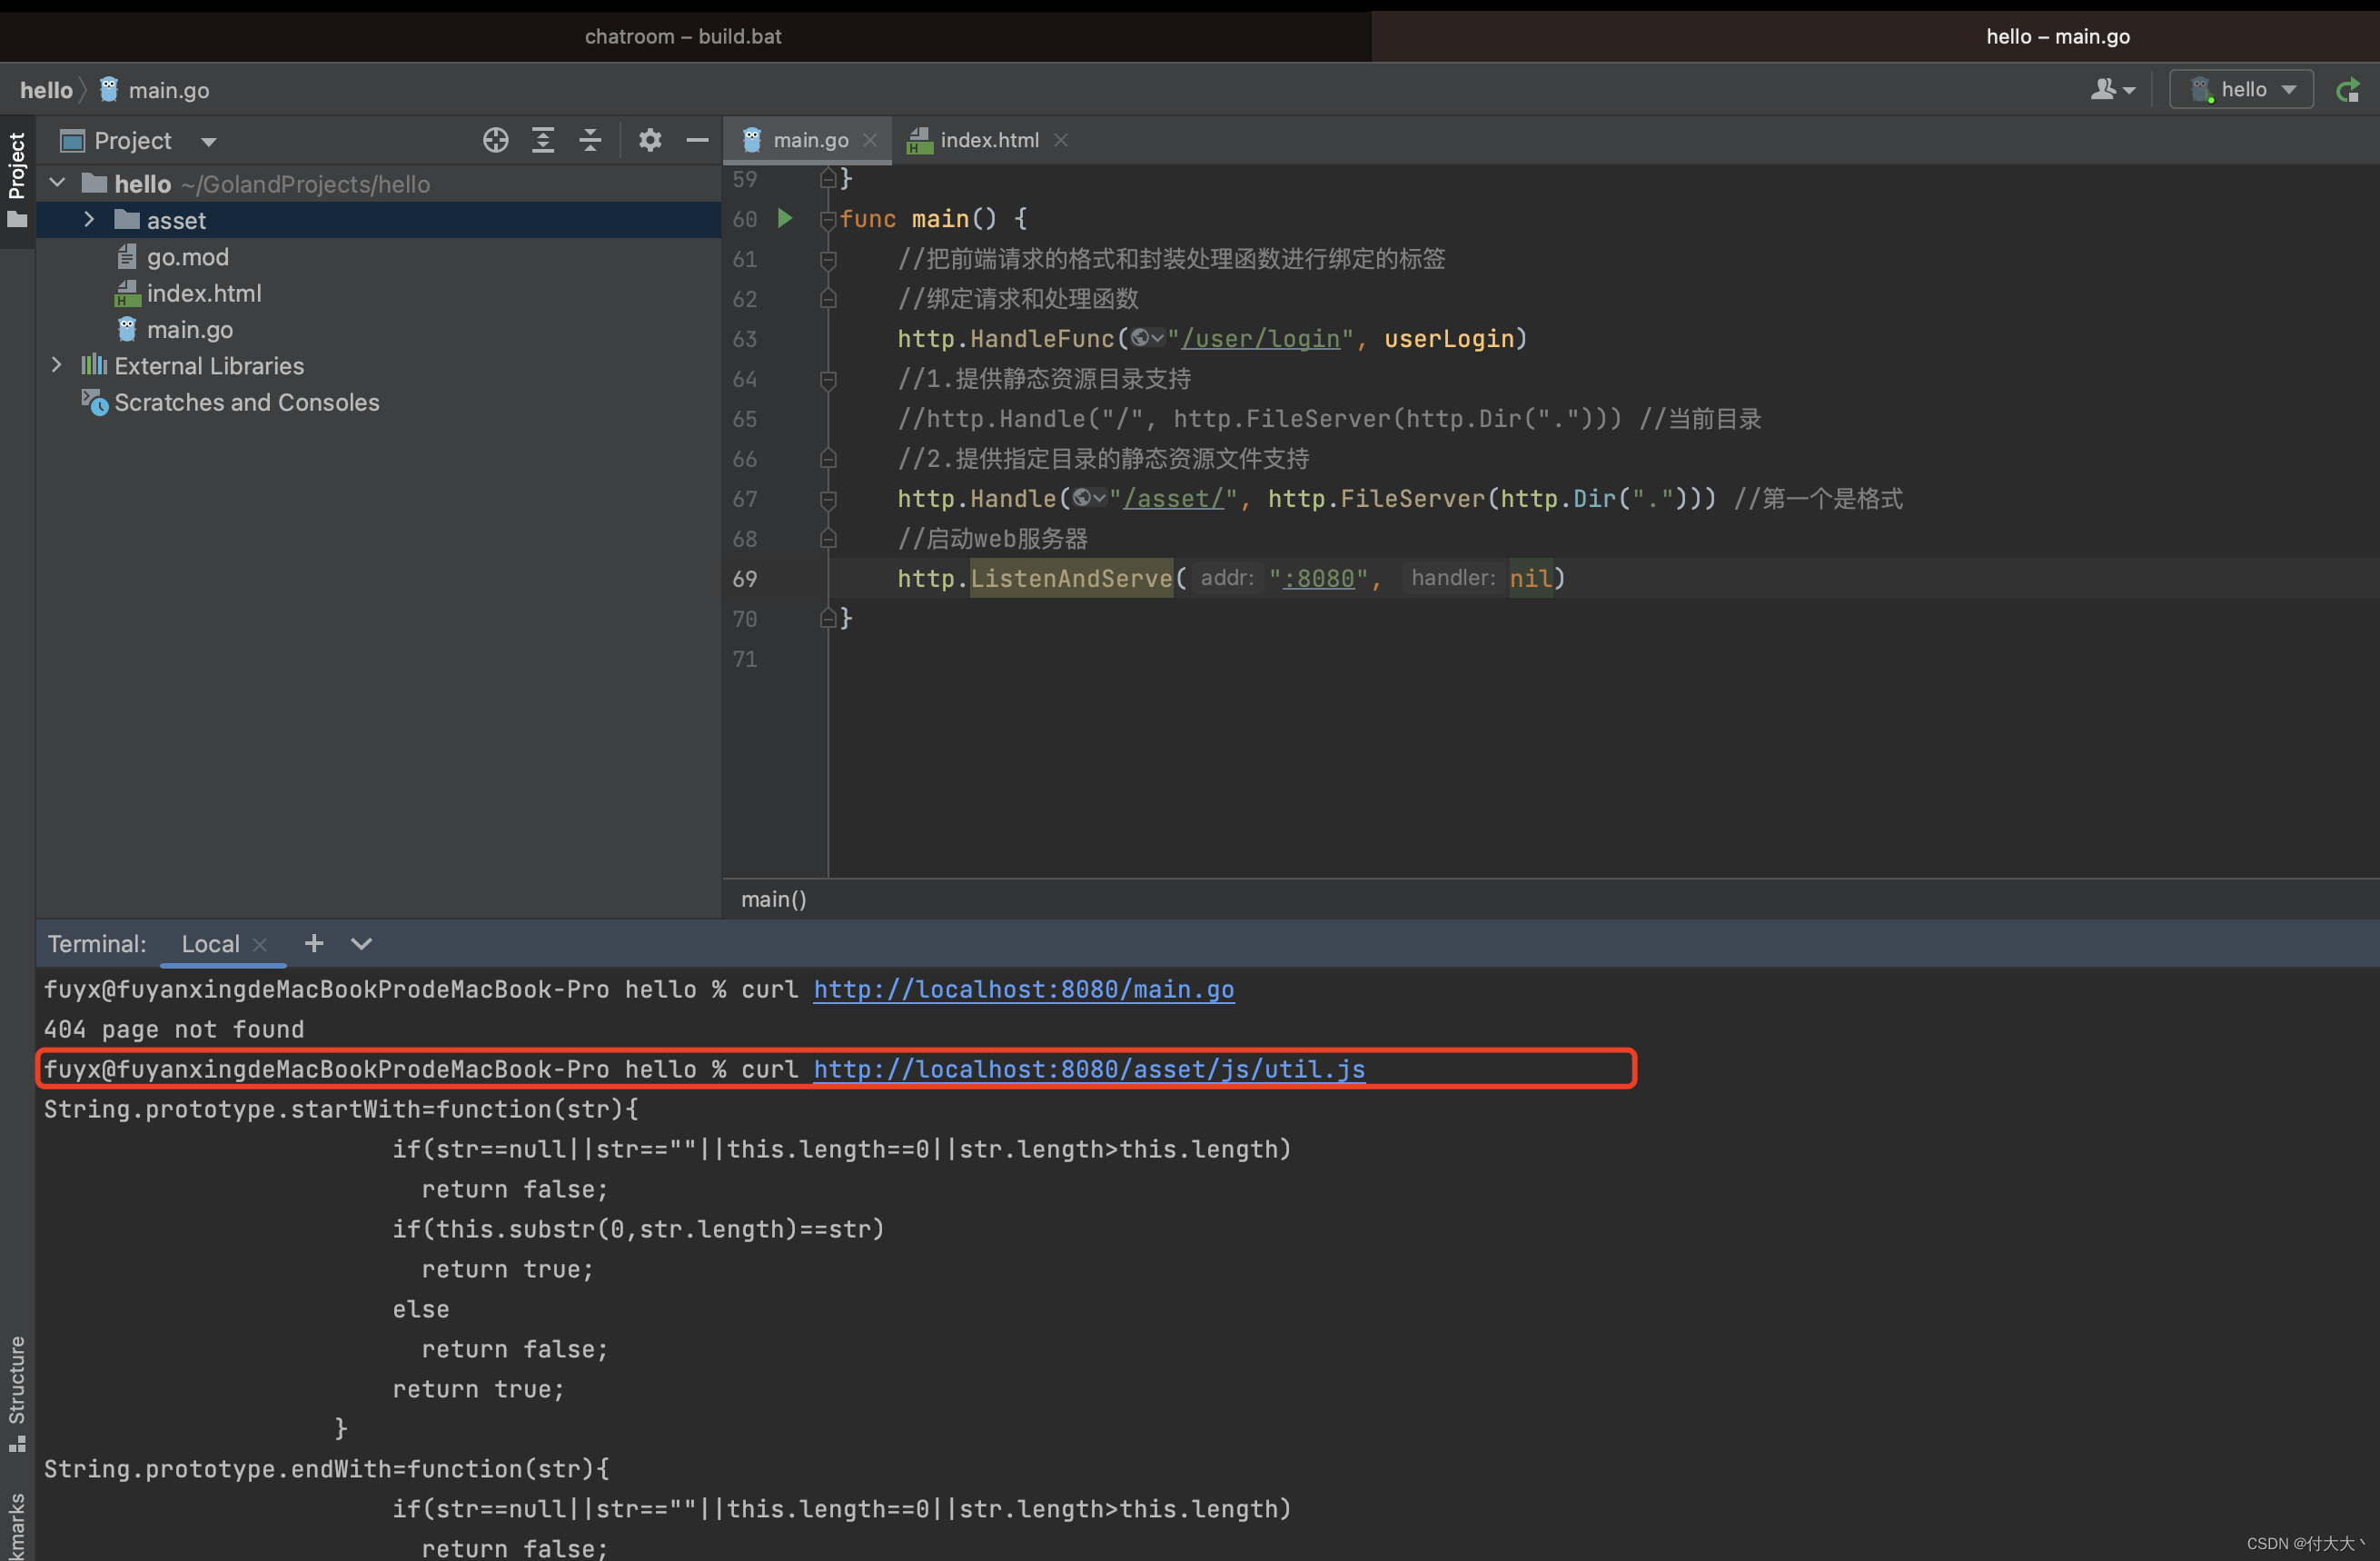Toggle the Project tool window side tab
The height and width of the screenshot is (1561, 2380).
[x=17, y=179]
